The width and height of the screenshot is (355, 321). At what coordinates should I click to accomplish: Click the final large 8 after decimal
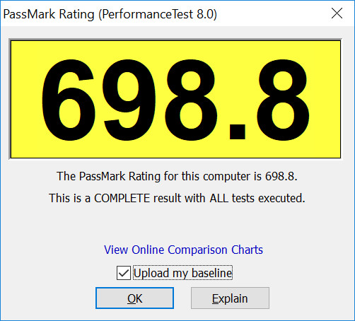(x=283, y=100)
